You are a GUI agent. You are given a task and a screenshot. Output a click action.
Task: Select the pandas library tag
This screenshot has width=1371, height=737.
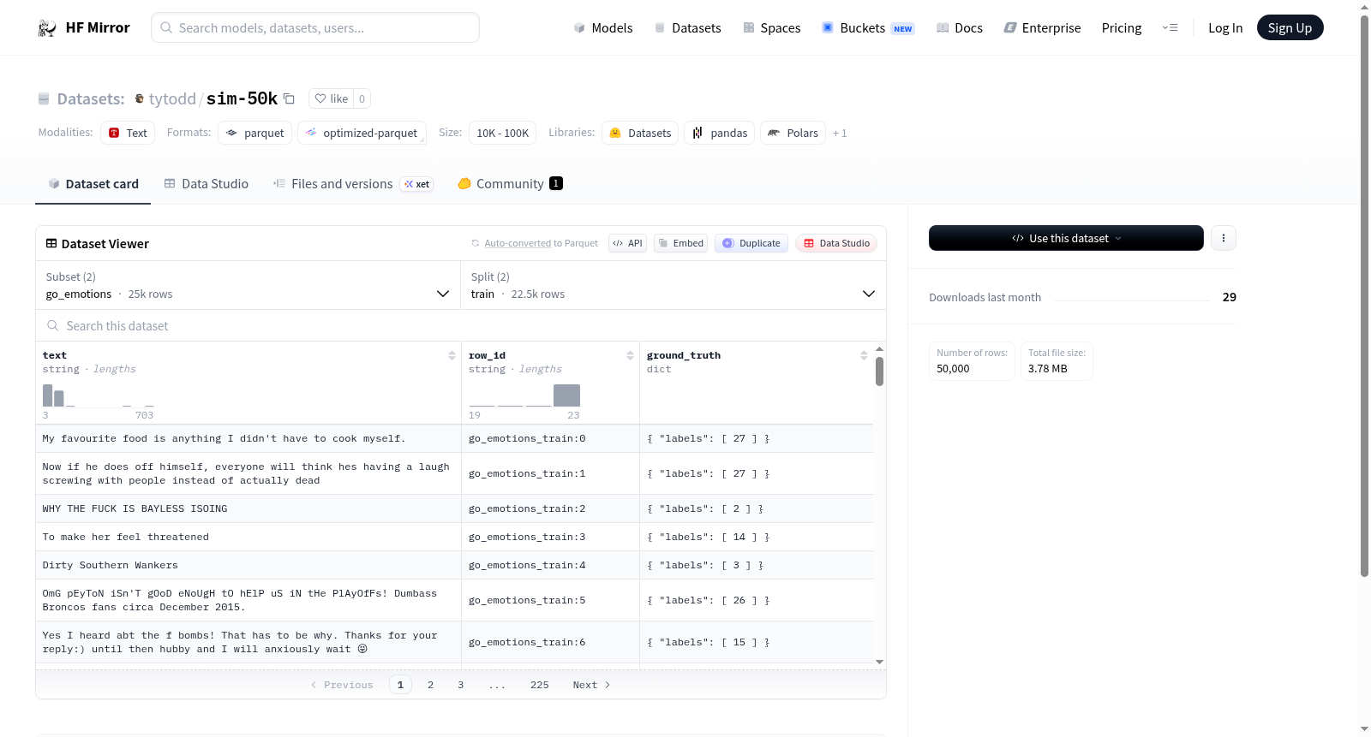720,133
